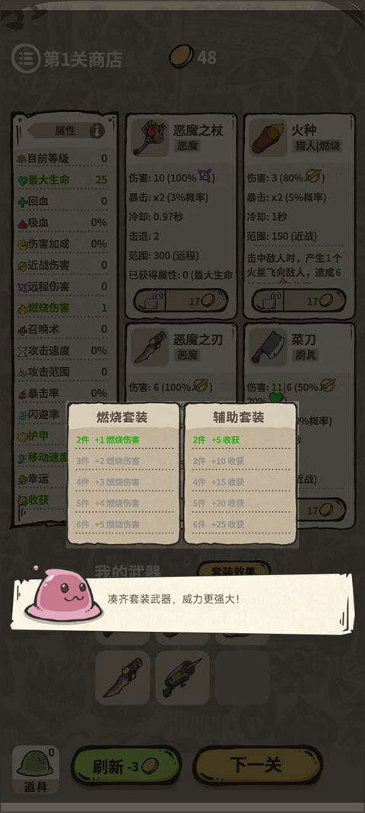The height and width of the screenshot is (813, 365).
Task: Select the 恶魔之刃 dagger icon
Action: (150, 347)
